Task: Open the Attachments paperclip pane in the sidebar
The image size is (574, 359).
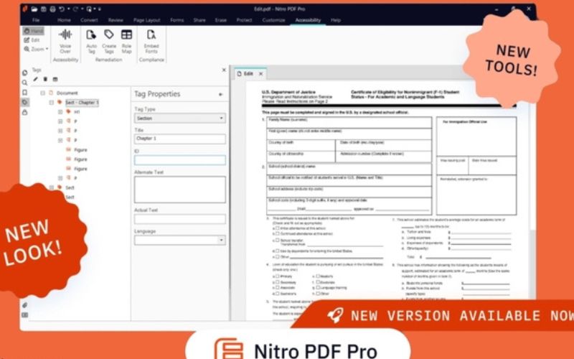Action: 25,305
